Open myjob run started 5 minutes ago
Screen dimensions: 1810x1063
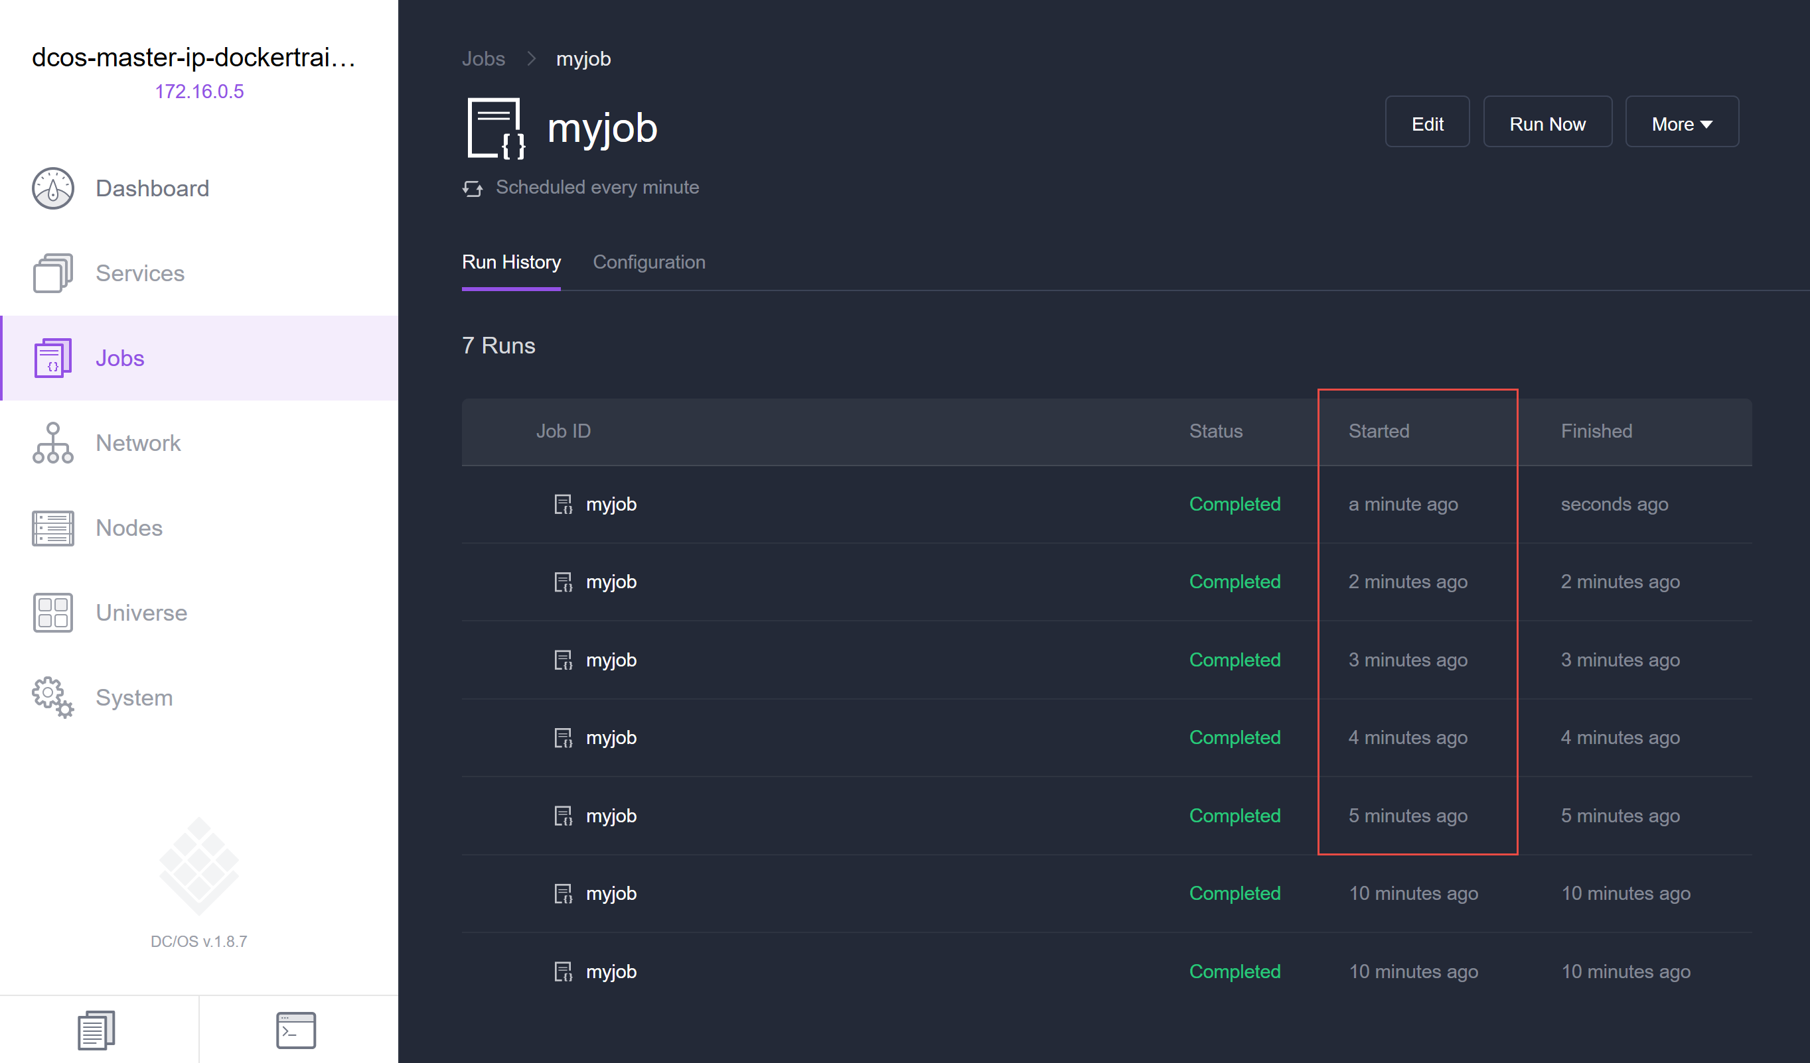pyautogui.click(x=611, y=816)
